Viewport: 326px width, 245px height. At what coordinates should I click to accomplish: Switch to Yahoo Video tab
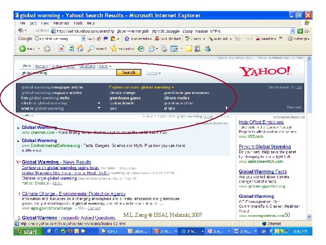click(x=57, y=66)
